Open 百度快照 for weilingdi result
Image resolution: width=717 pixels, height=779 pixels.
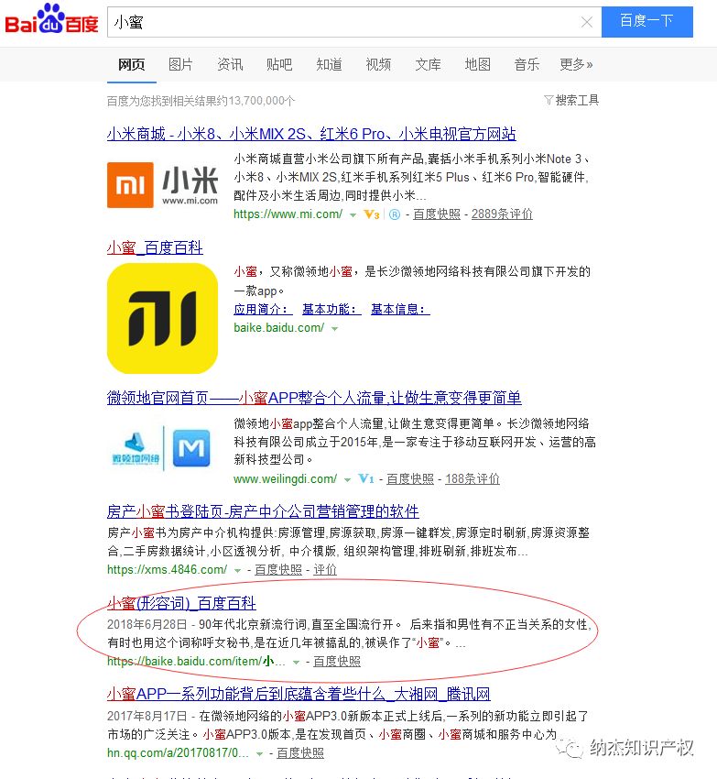tap(410, 479)
